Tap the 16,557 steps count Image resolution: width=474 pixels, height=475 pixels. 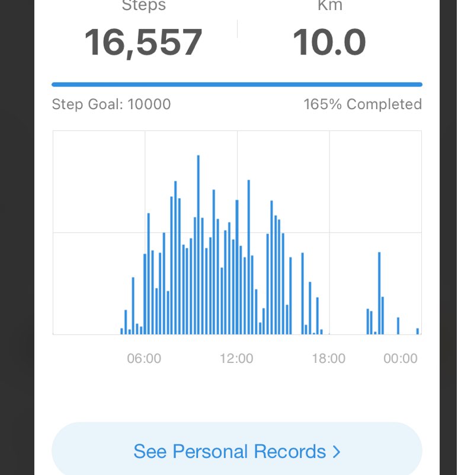(x=143, y=42)
